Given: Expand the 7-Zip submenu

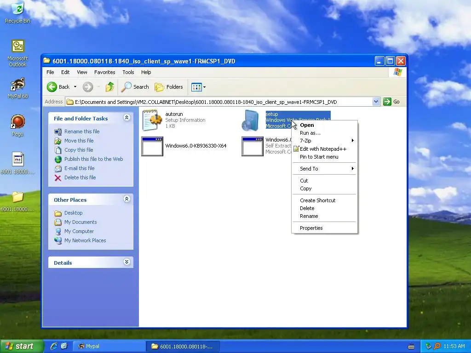Looking at the screenshot, I should [325, 141].
